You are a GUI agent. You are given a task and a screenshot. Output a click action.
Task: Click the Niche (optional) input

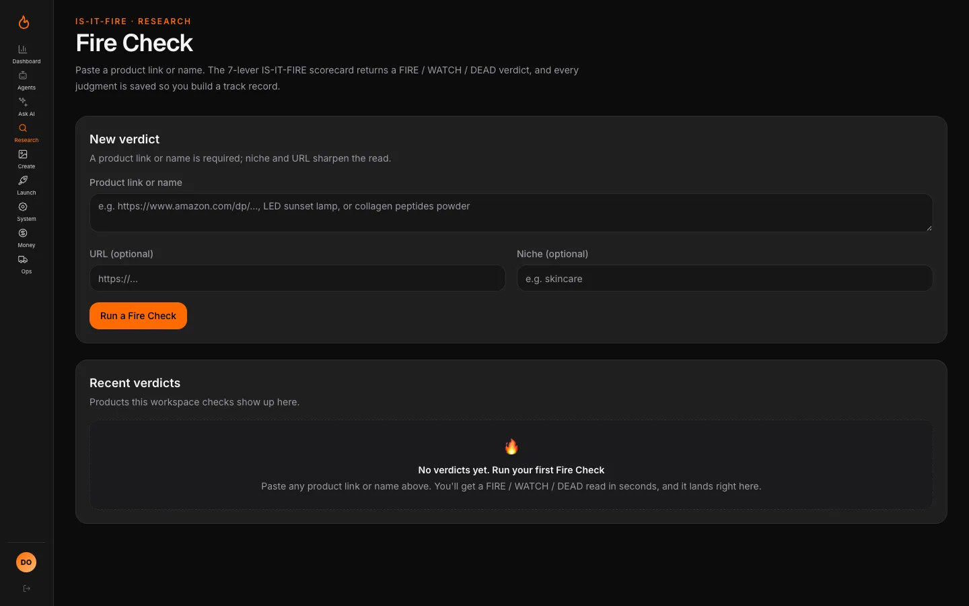tap(725, 278)
